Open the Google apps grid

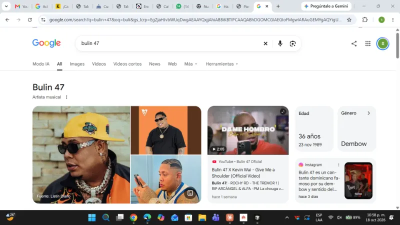(x=367, y=43)
